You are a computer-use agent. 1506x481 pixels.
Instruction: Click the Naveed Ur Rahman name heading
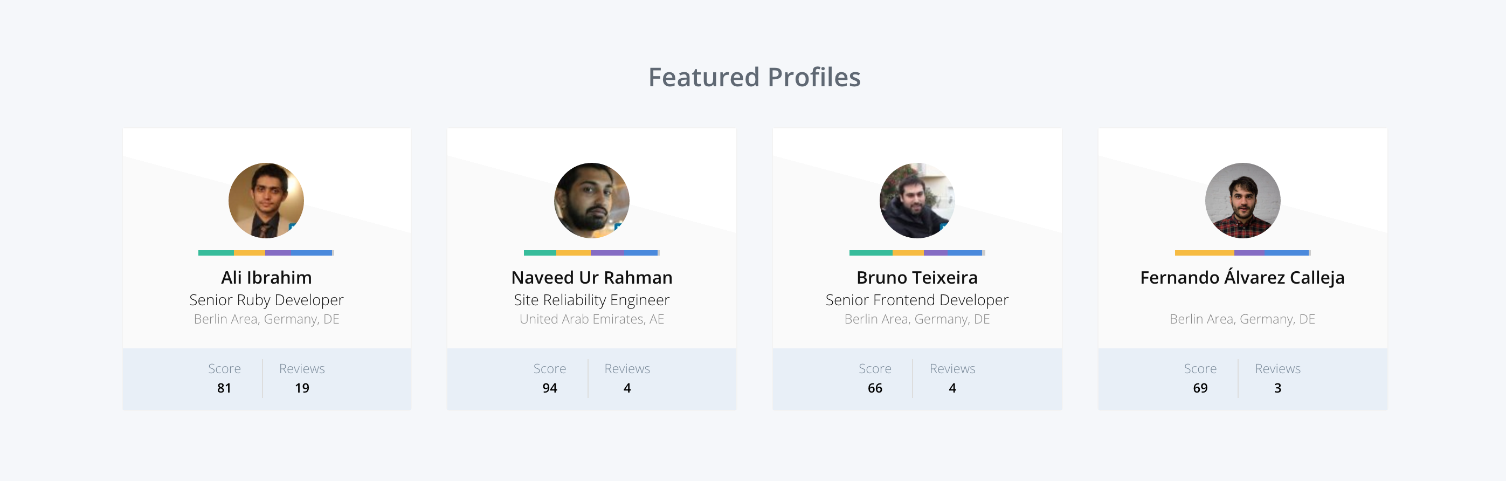coord(591,277)
